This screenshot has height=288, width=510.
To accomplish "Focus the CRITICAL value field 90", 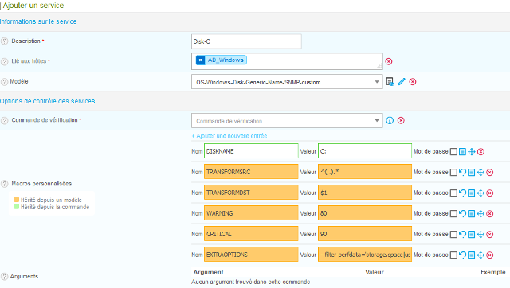I will [365, 234].
